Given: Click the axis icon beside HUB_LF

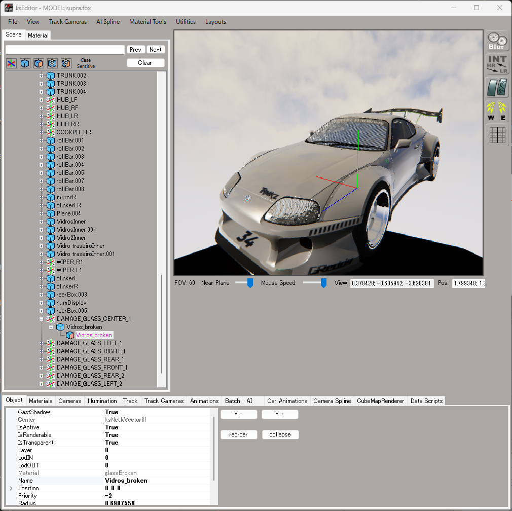Looking at the screenshot, I should coord(50,100).
